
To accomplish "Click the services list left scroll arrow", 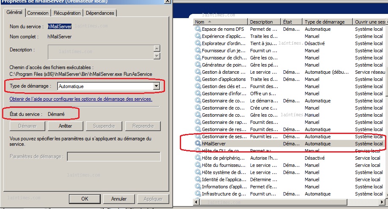I will coord(196,202).
